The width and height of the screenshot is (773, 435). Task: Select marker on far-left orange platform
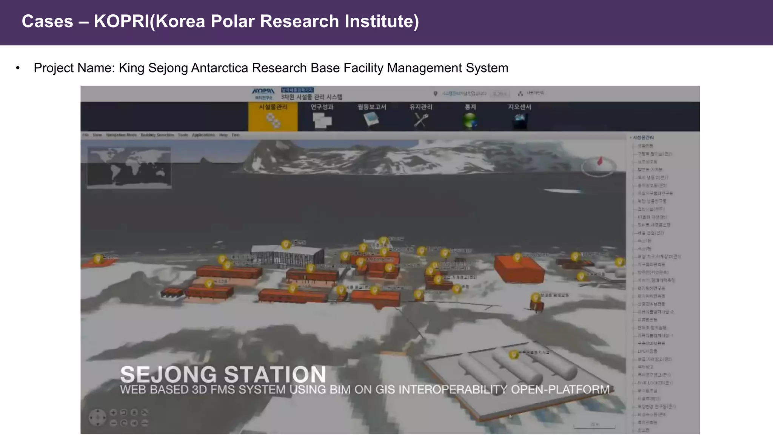pos(98,259)
